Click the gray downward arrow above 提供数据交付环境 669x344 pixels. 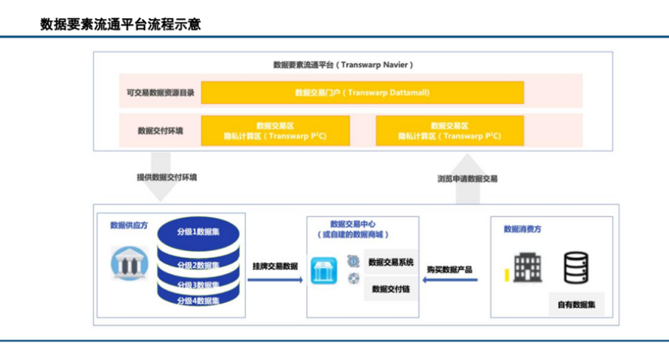(x=161, y=177)
